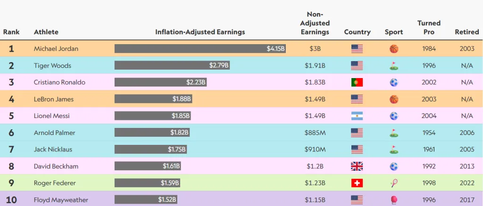The image size is (483, 206).
Task: Click the soccer ball in David Beckham's row
Action: (x=394, y=166)
